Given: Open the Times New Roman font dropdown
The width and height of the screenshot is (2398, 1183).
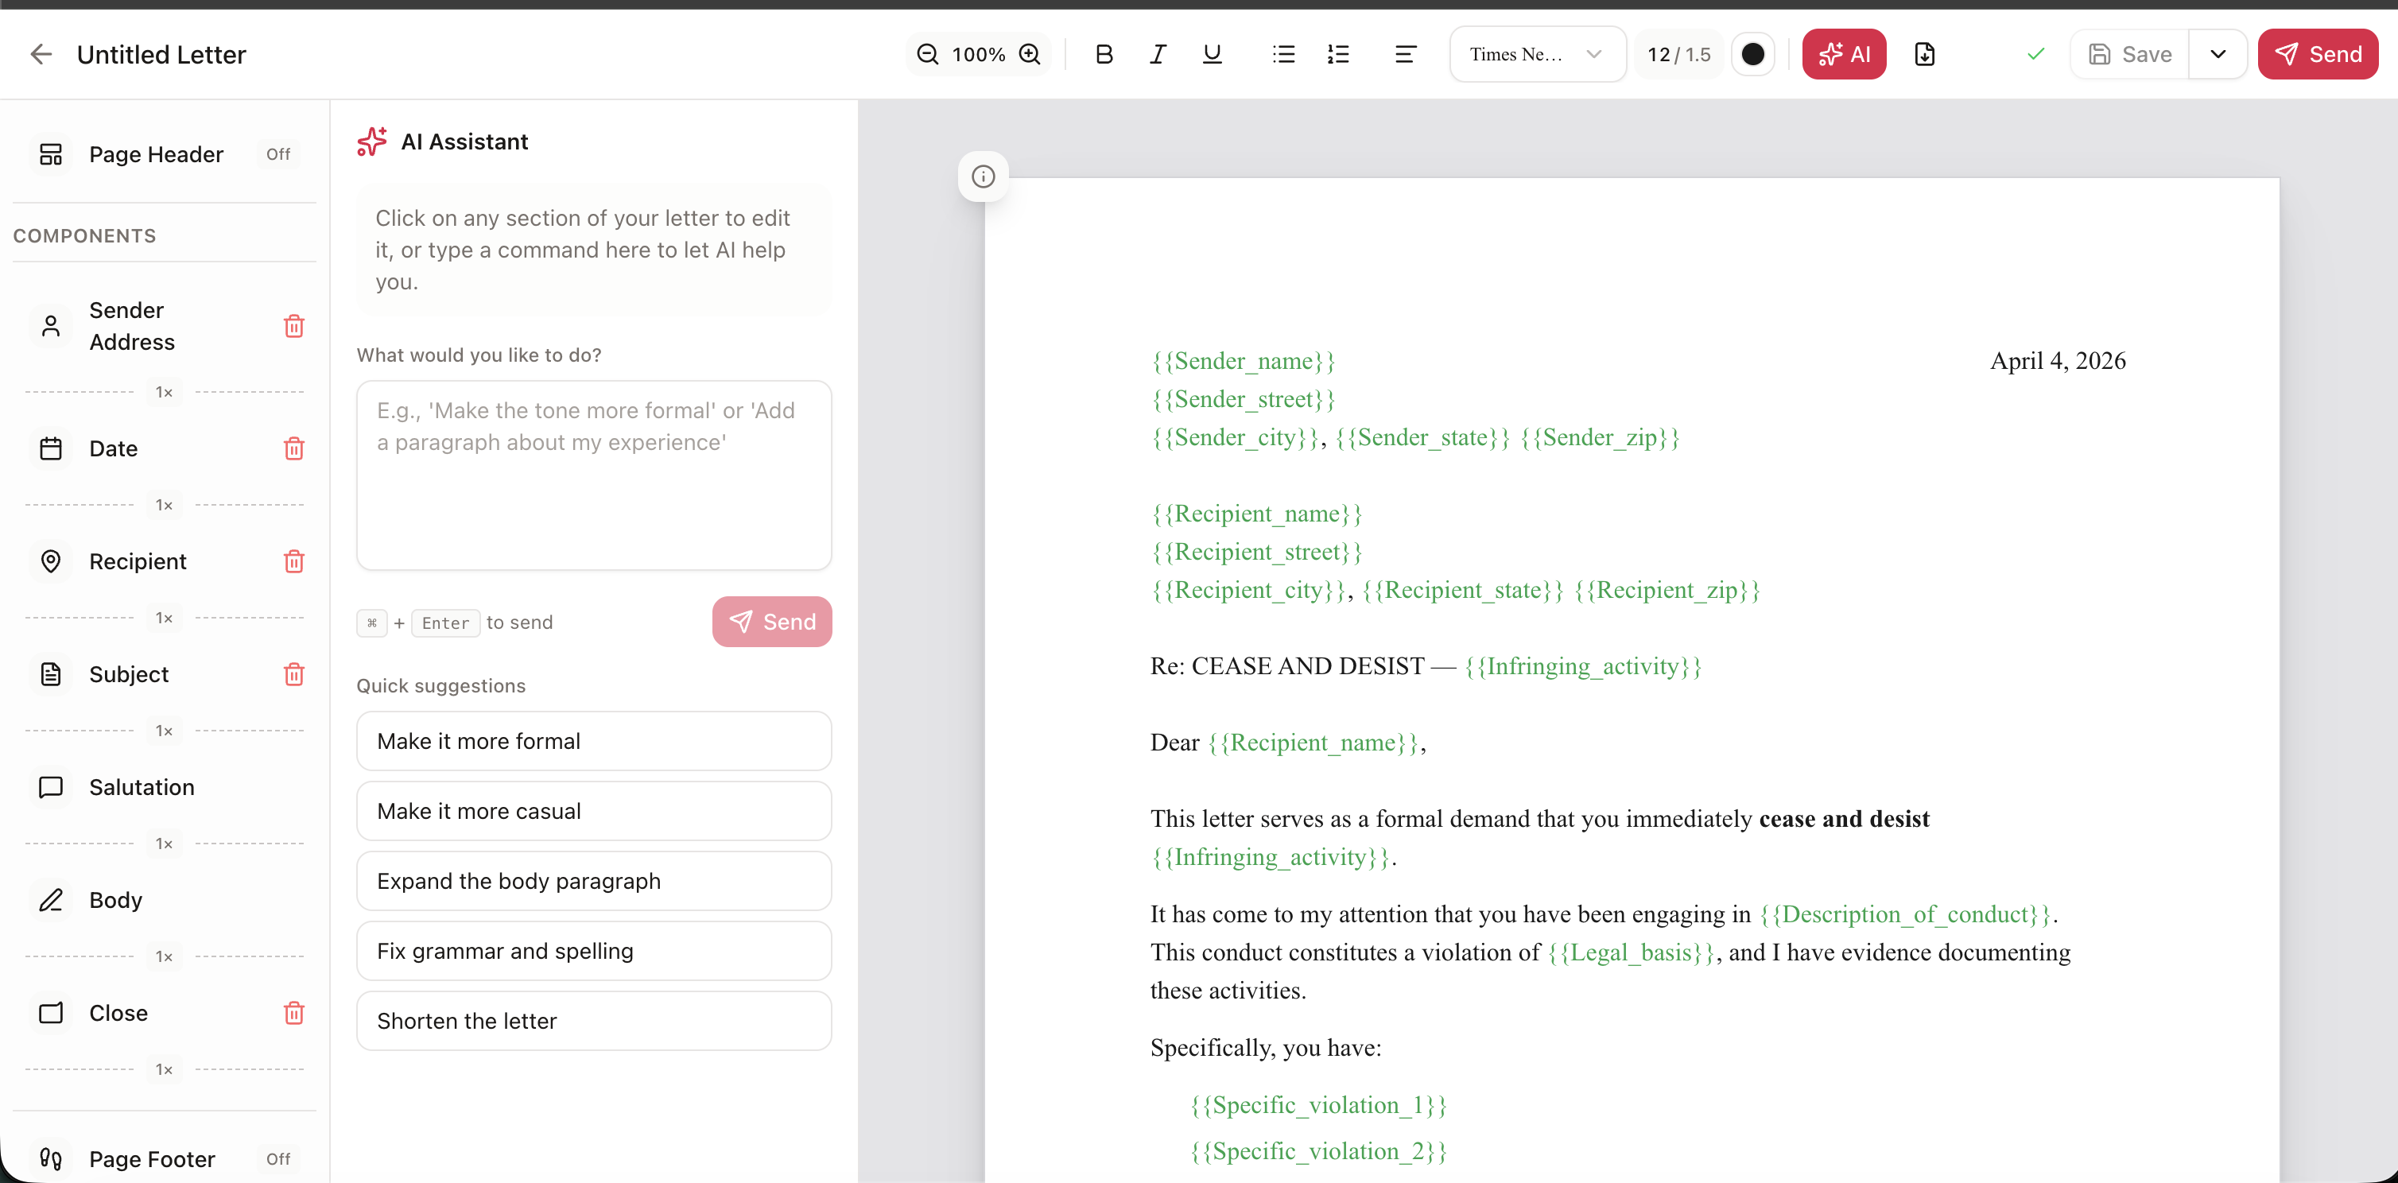Looking at the screenshot, I should click(x=1536, y=54).
